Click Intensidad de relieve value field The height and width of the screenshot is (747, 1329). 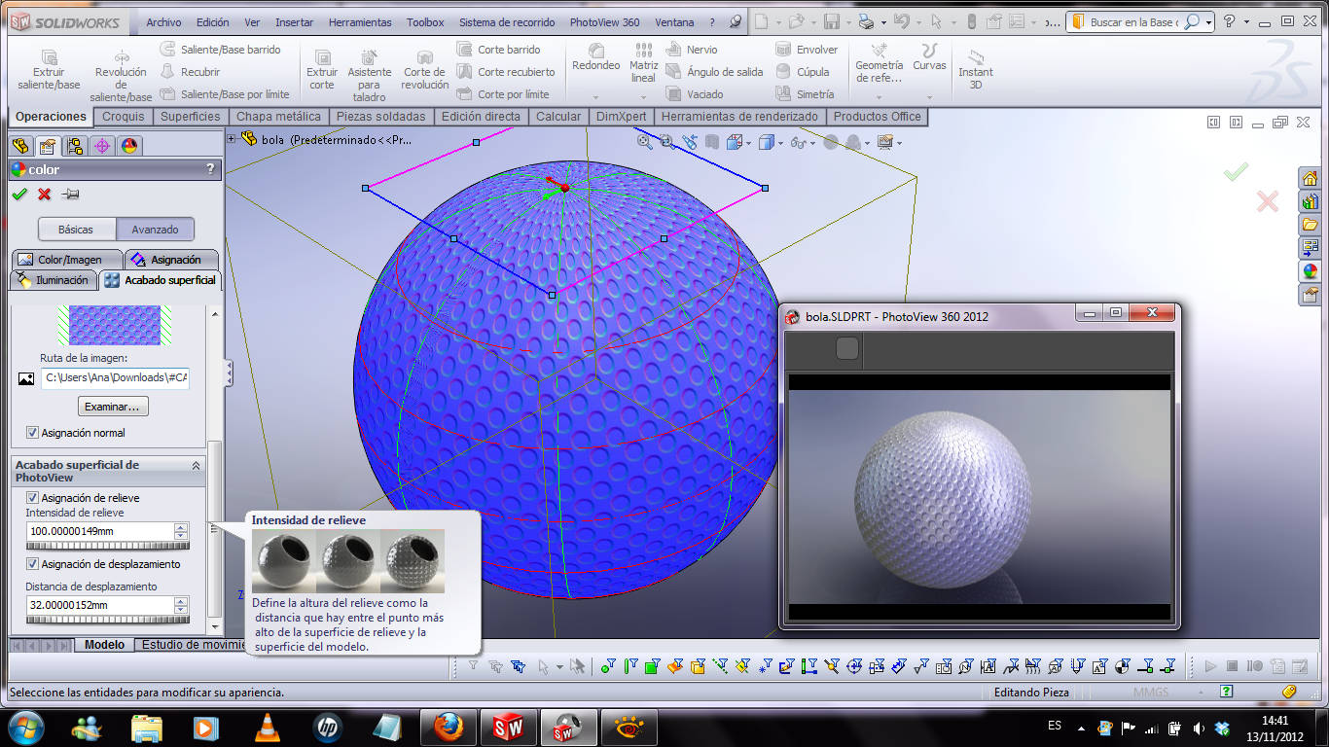[99, 531]
